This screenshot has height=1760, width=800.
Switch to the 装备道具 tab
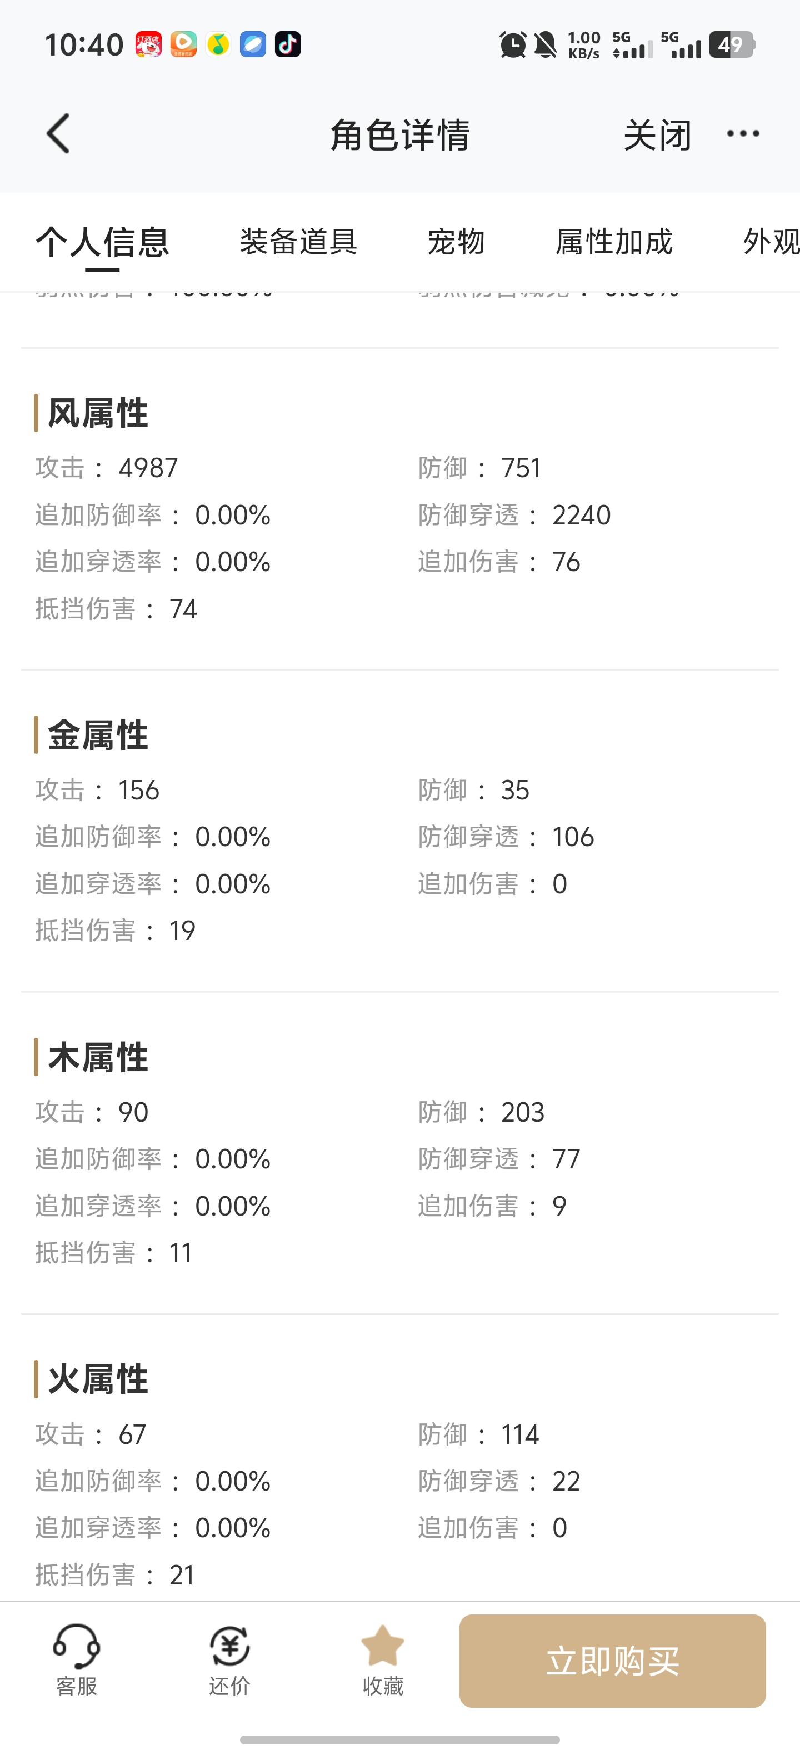[x=298, y=242]
